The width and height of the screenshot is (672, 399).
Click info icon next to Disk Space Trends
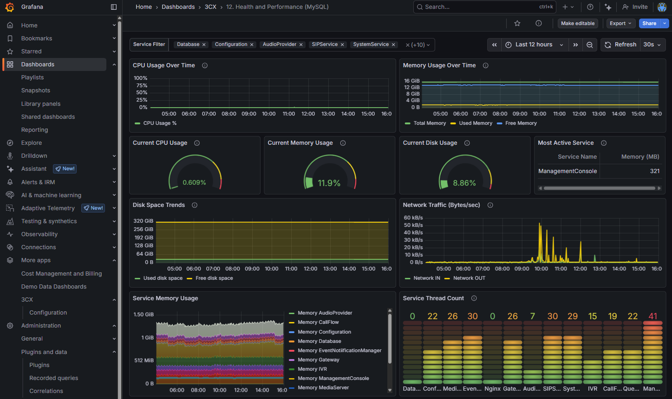[195, 205]
